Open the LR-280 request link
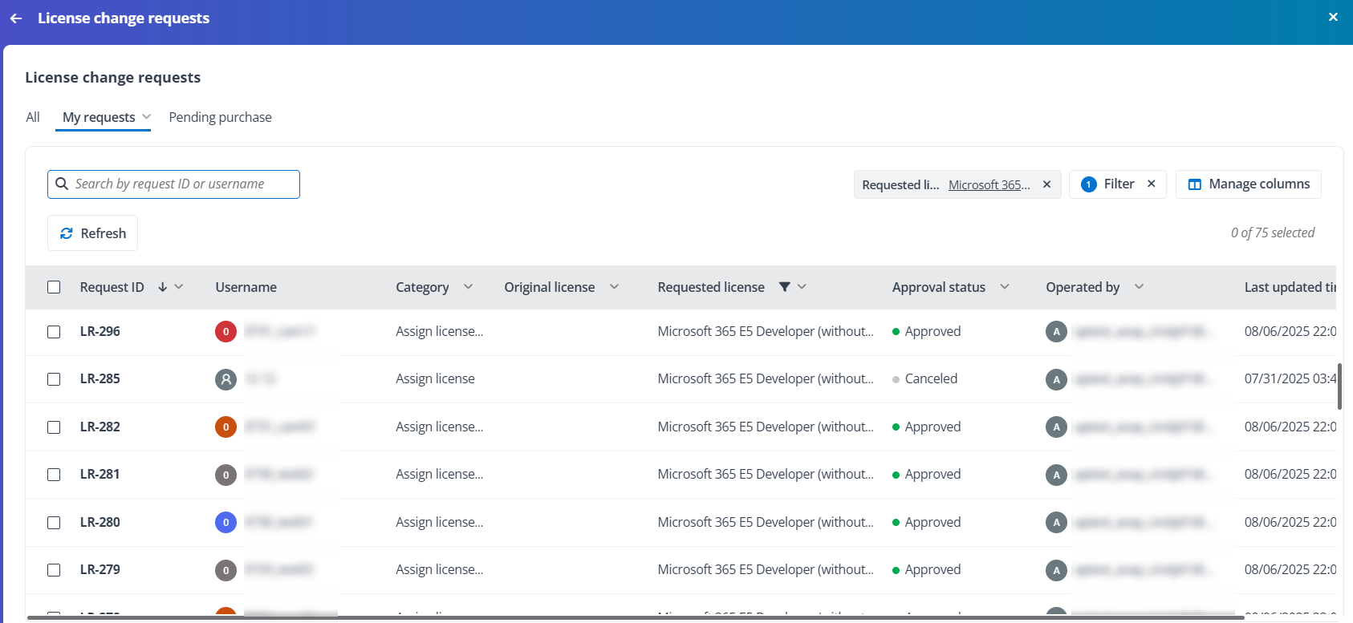 click(100, 522)
